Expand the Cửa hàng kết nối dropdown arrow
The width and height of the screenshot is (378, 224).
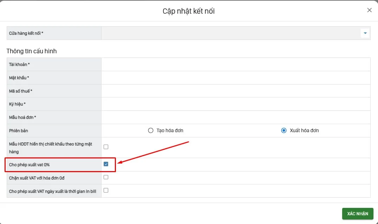[x=365, y=33]
